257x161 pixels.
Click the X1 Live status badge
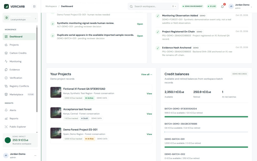coord(212,6)
